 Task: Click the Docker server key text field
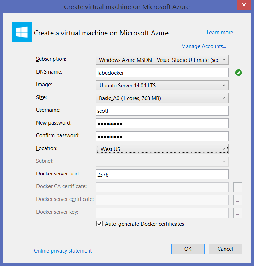click(x=162, y=213)
